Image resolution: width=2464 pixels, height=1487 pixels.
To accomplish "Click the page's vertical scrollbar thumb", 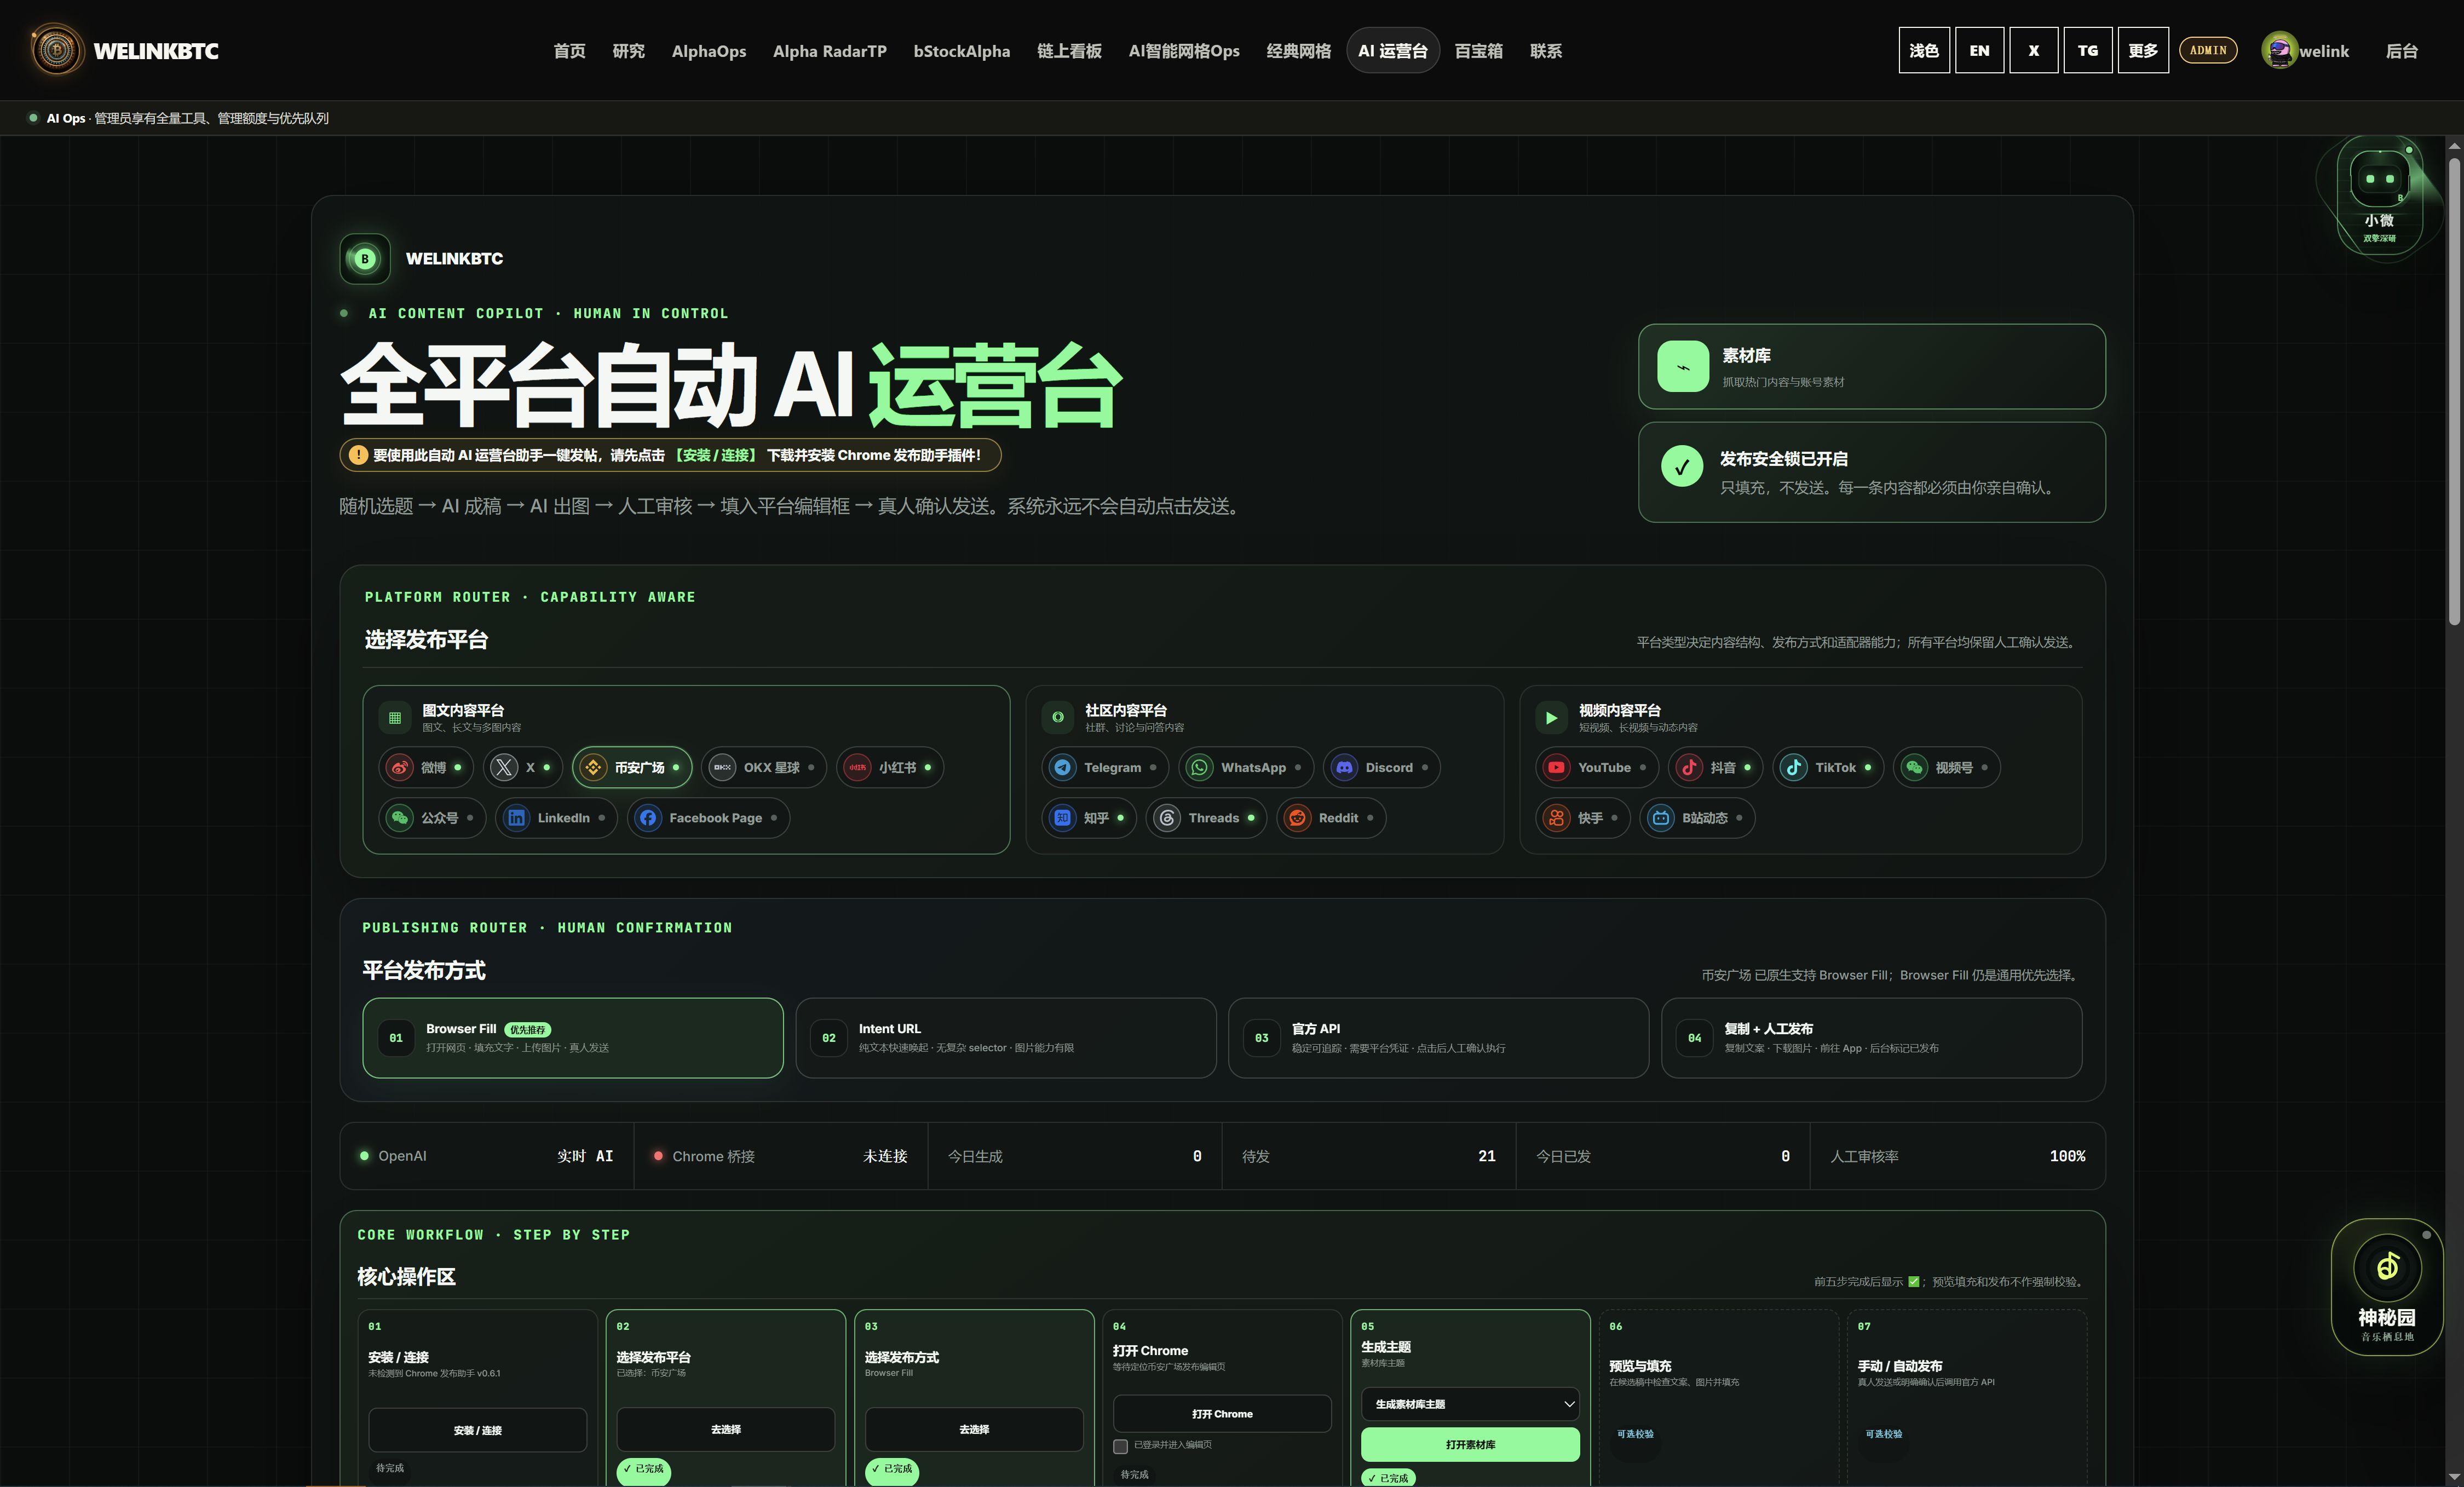I will (x=2454, y=391).
